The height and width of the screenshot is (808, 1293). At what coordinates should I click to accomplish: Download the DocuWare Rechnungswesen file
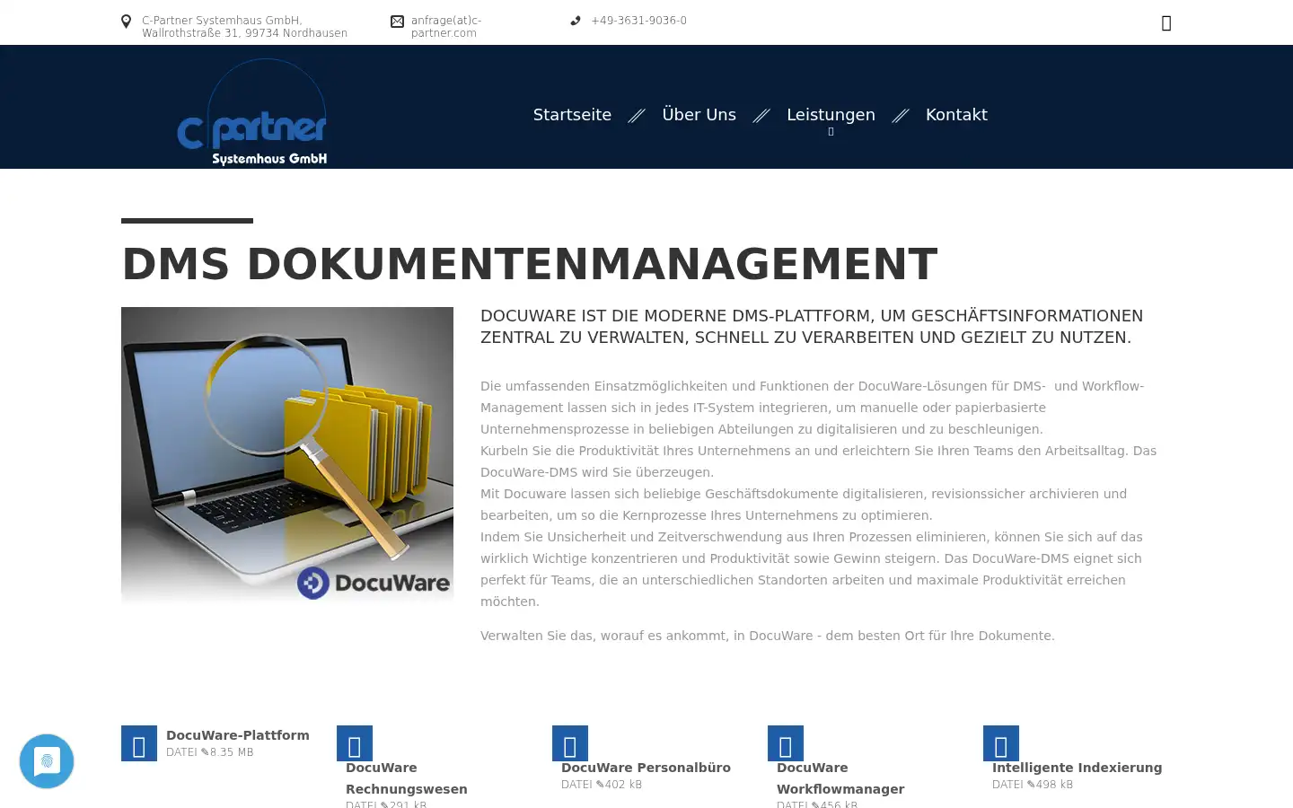(x=407, y=778)
